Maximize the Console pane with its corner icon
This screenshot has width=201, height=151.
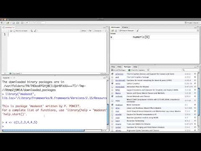coord(107,78)
